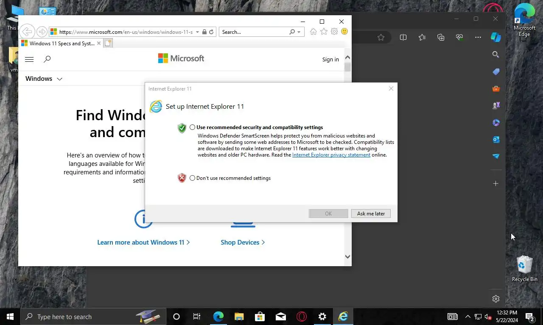Open Favorites list in Edge toolbar
The height and width of the screenshot is (325, 543).
pyautogui.click(x=422, y=37)
